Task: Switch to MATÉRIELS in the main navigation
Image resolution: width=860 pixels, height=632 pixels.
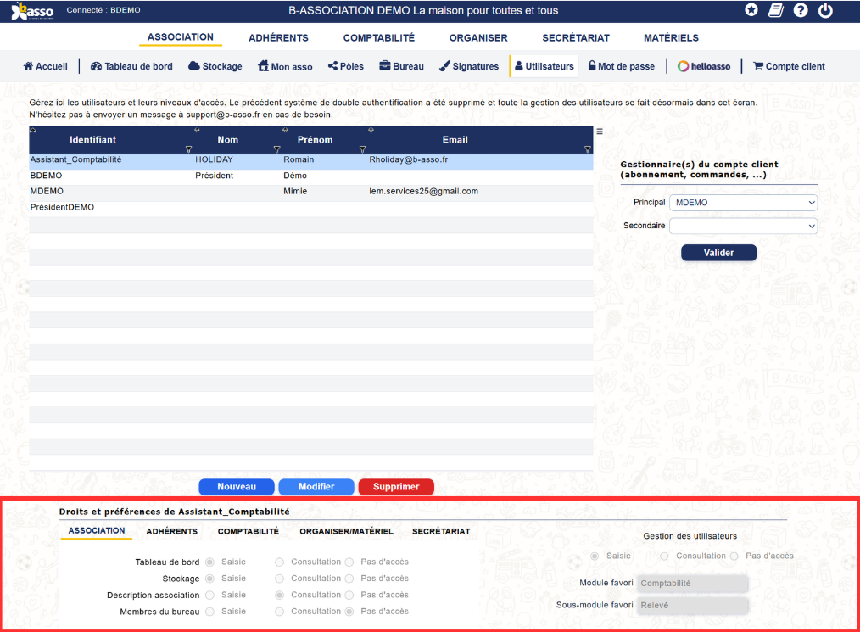Action: click(672, 38)
